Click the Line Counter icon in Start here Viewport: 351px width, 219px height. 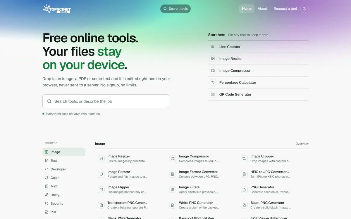pos(213,47)
